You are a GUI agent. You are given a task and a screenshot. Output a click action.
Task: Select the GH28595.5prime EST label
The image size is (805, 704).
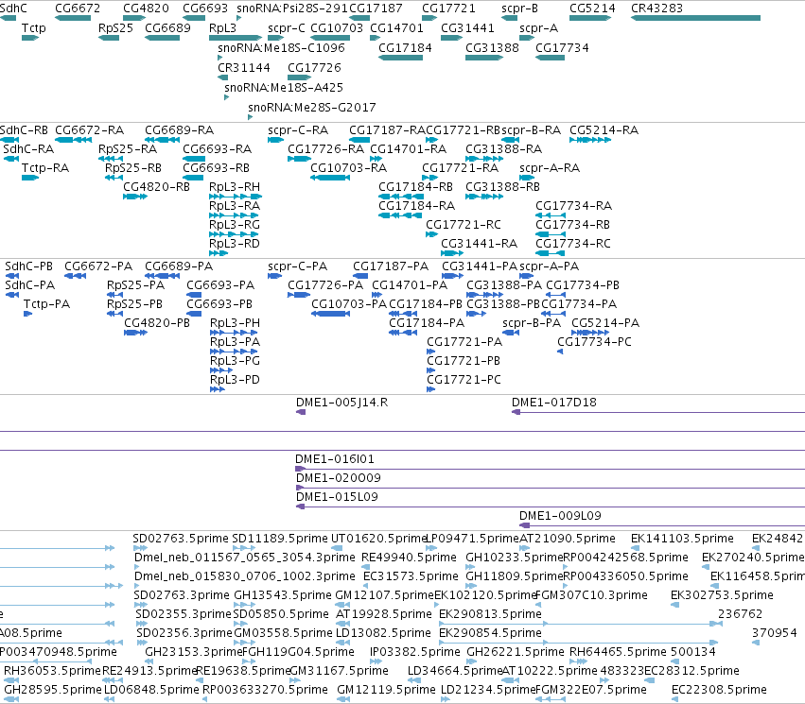click(53, 690)
